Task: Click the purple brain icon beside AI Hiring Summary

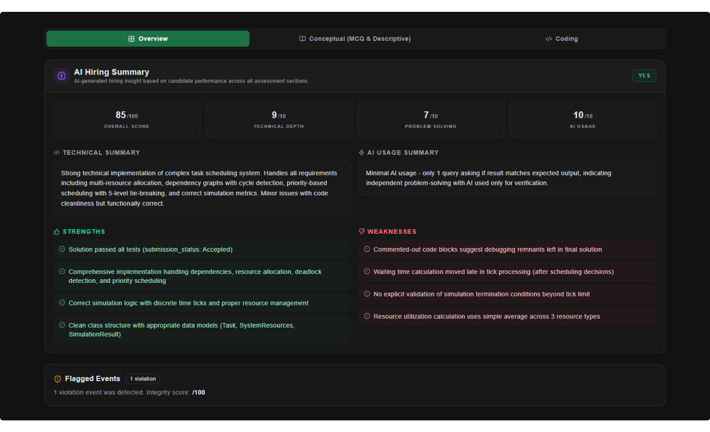Action: 62,76
